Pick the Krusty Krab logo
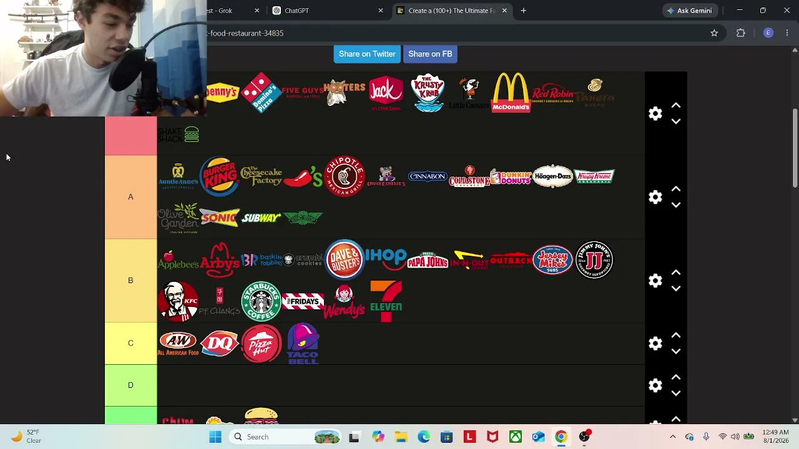The image size is (799, 449). tap(428, 93)
